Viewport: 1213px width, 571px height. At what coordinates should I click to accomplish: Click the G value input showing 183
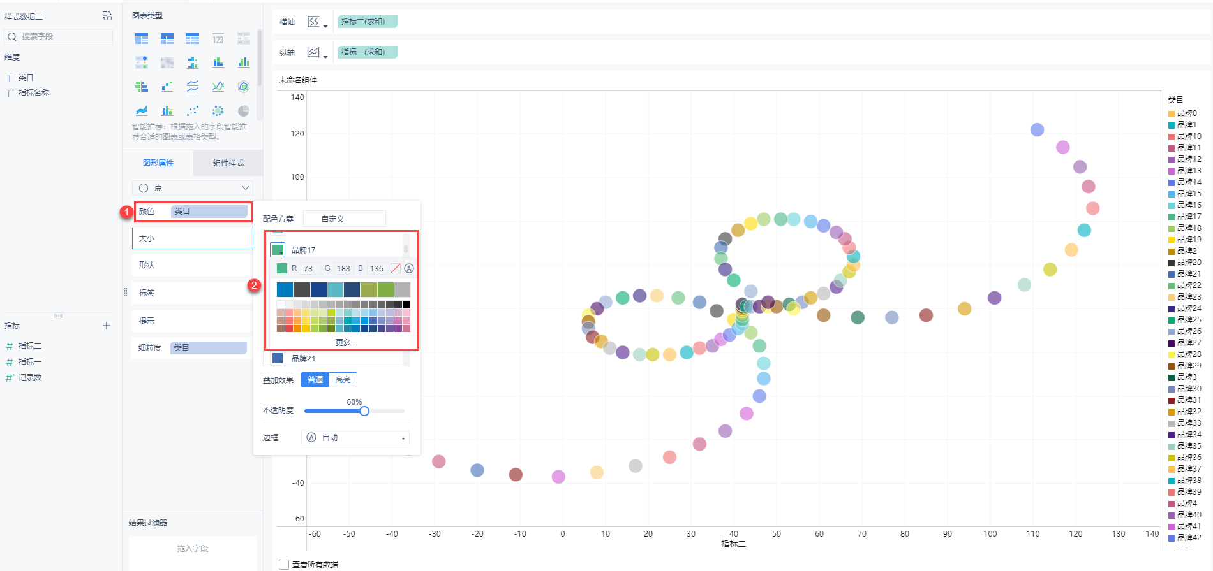pos(343,268)
